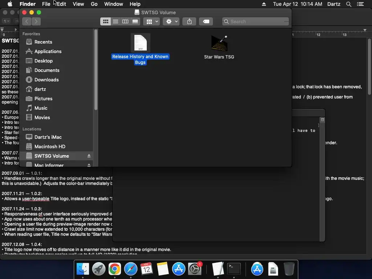Eject the Mac Informer volume

tap(89, 165)
